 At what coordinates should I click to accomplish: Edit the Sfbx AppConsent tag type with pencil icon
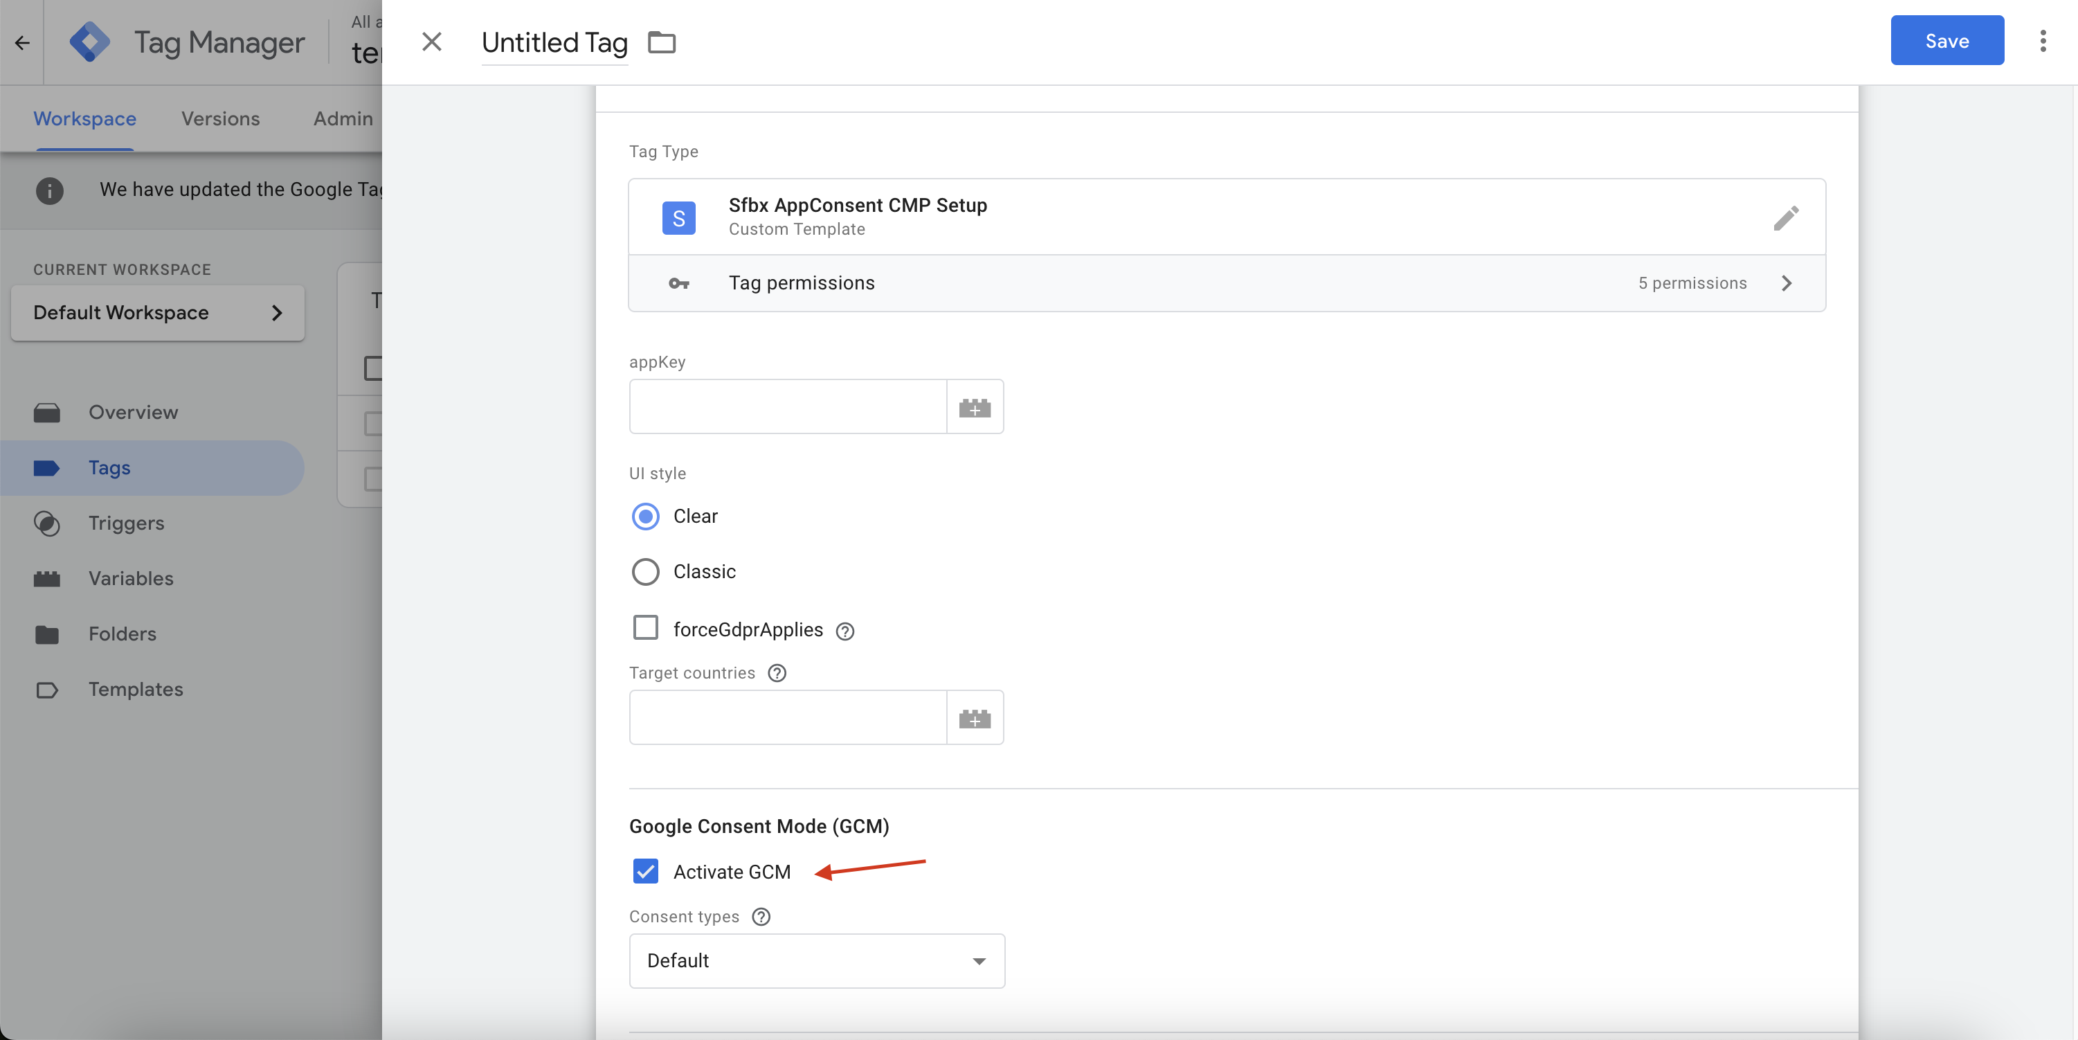click(1787, 217)
